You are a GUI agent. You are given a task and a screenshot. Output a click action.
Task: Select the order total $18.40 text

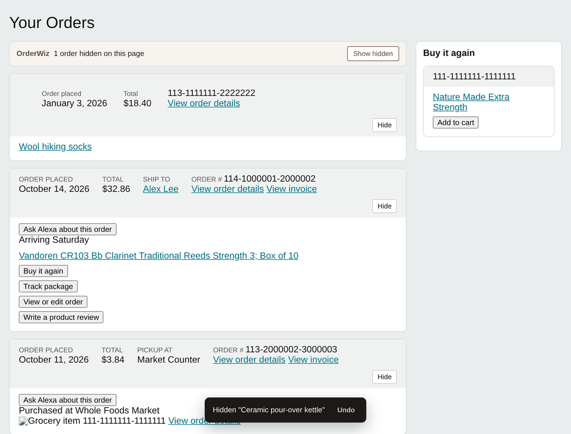pos(137,103)
